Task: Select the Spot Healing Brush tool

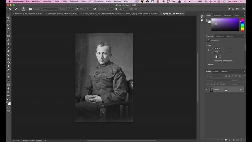Action: pyautogui.click(x=9, y=43)
